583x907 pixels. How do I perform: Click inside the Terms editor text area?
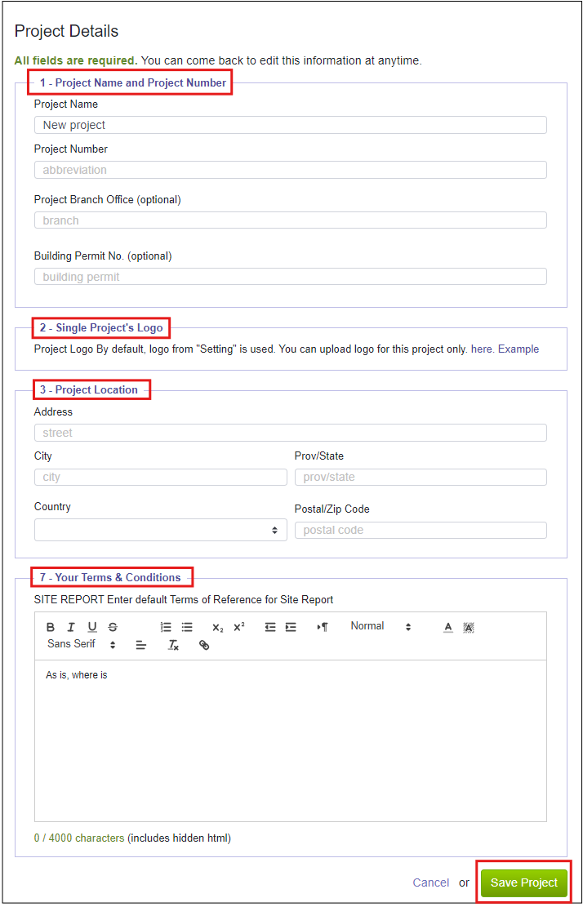(291, 741)
